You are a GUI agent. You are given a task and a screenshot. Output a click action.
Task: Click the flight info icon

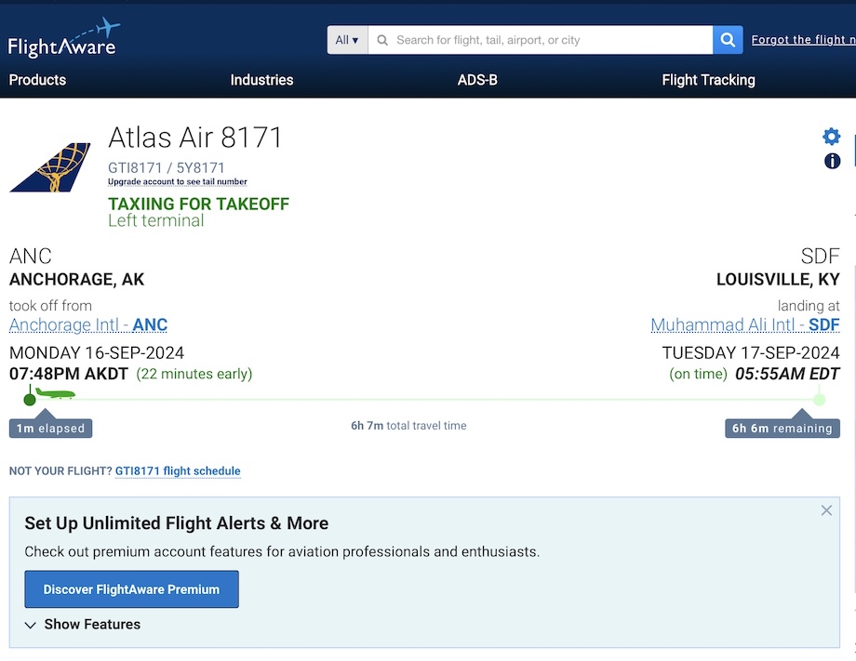click(832, 161)
